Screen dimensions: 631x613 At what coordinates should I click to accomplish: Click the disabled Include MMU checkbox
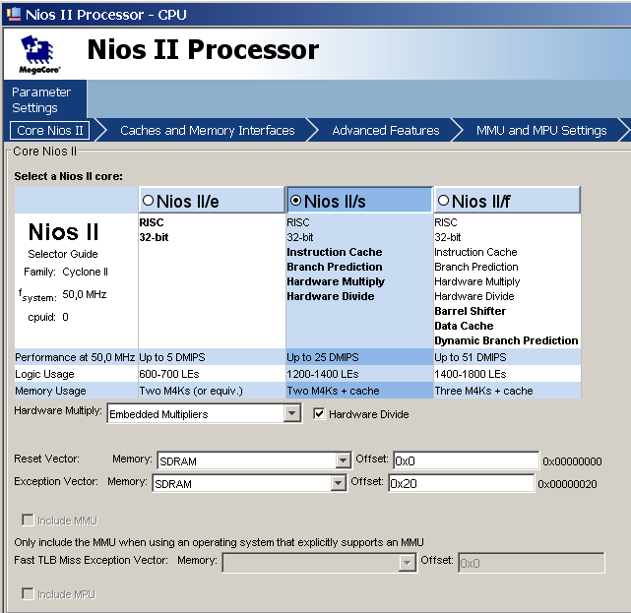pyautogui.click(x=28, y=521)
